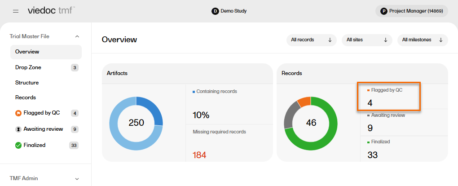Open the All records dropdown
Screen dimensions: 458x186
(312, 40)
